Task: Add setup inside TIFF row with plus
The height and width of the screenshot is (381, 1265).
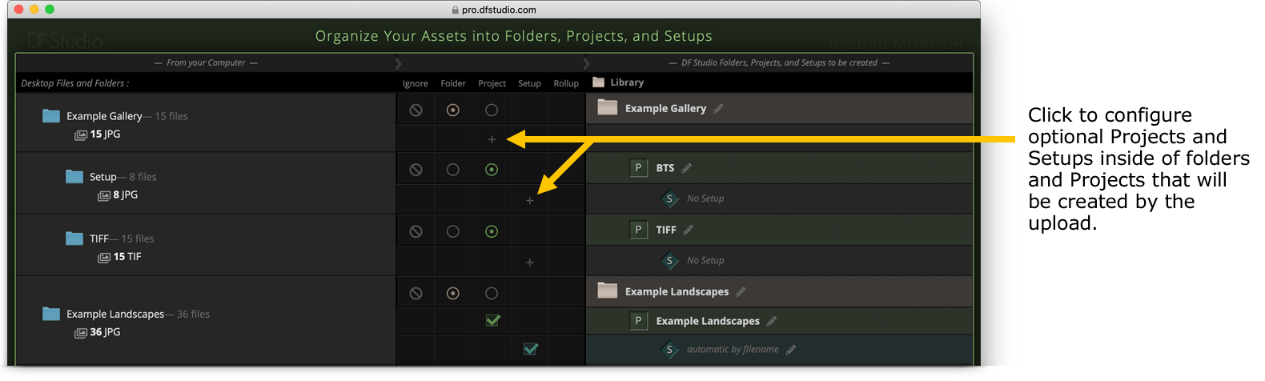Action: (x=529, y=263)
